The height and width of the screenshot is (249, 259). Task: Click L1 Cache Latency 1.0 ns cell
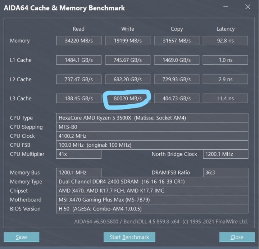[226, 60]
